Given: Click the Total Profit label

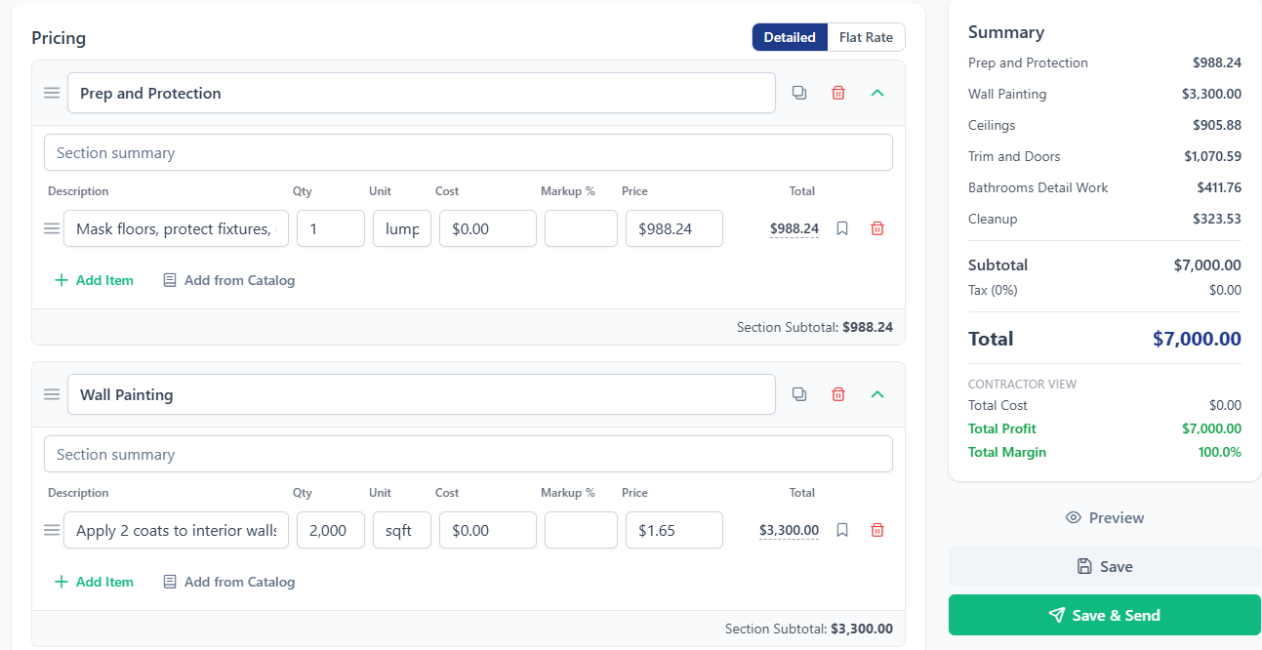Looking at the screenshot, I should point(1002,428).
